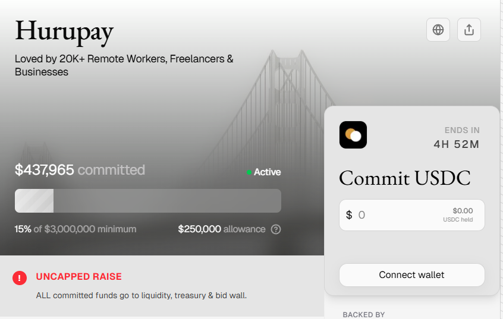Click the Commit USDC heading

click(x=405, y=178)
